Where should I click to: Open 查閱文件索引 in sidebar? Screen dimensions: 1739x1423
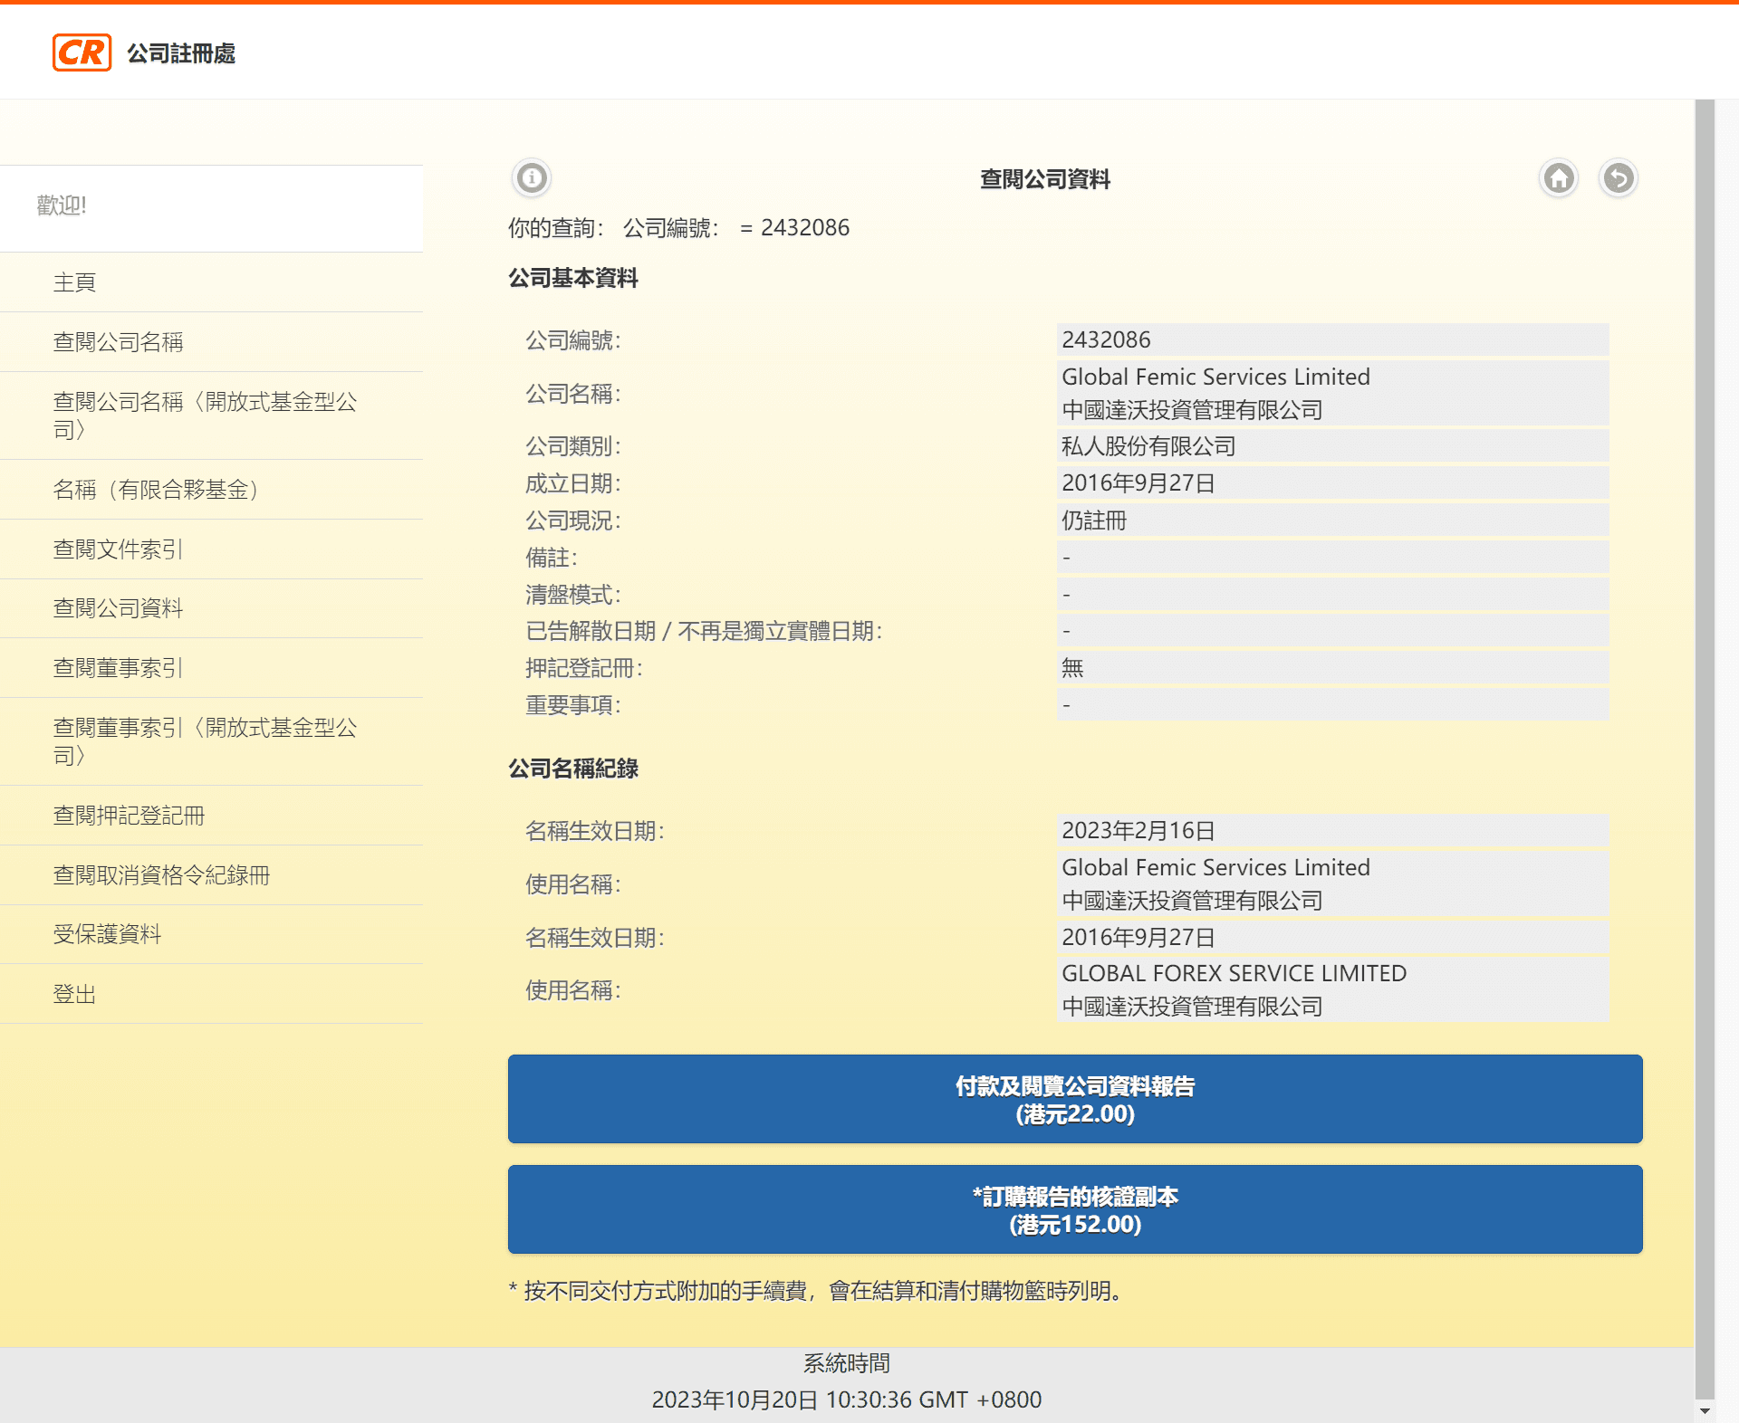tap(211, 549)
